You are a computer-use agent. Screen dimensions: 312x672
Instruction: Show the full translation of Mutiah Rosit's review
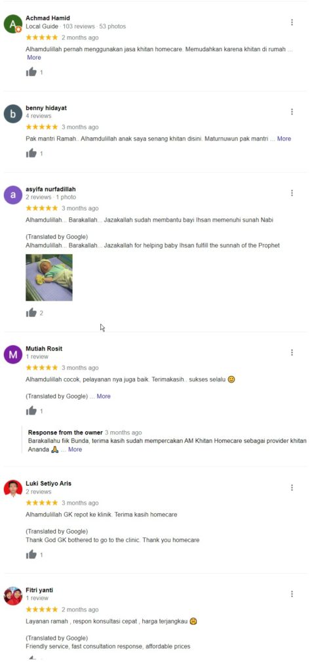(x=104, y=396)
